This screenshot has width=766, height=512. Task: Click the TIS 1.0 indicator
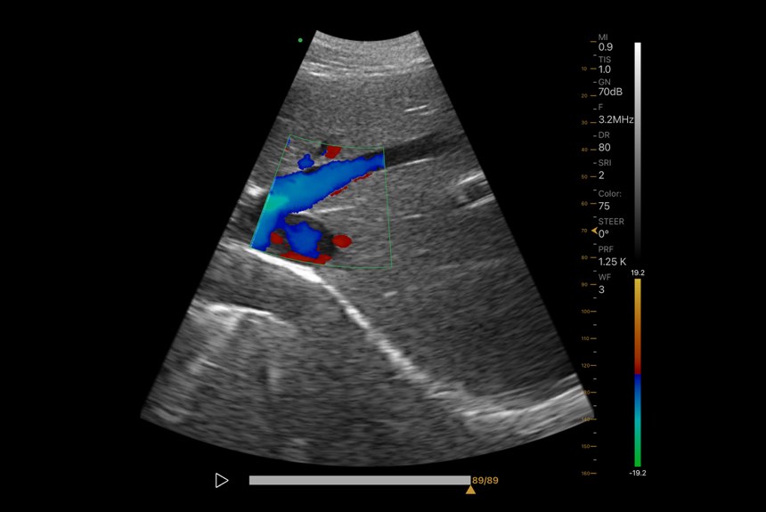(x=605, y=64)
